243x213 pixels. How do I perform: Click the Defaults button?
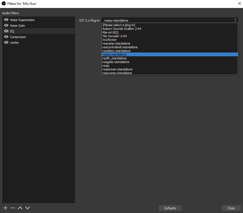(x=170, y=208)
